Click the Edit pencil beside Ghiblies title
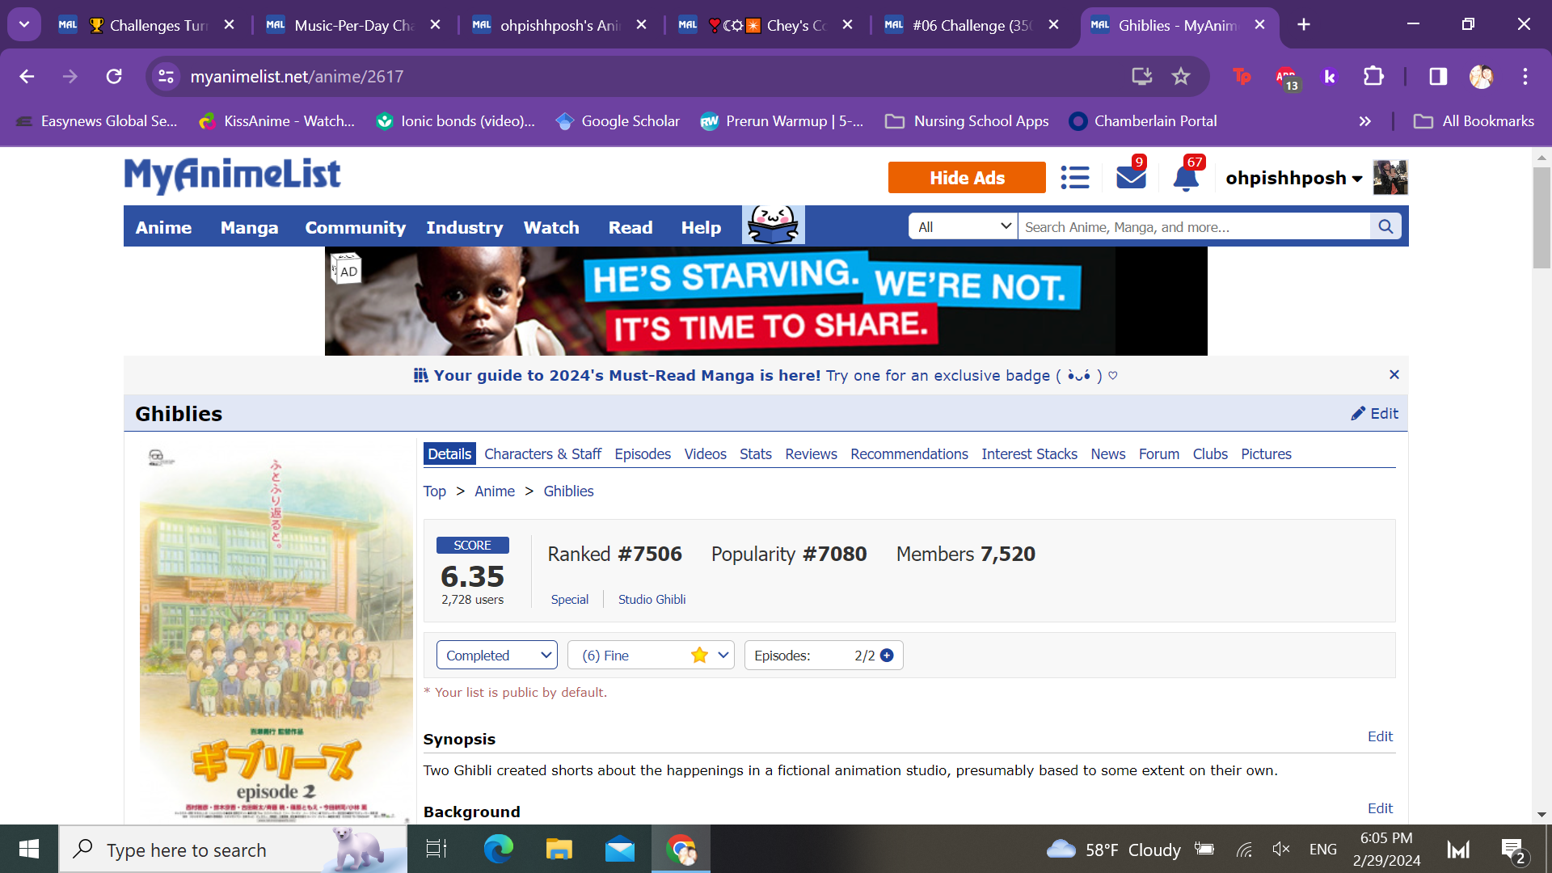 (1374, 413)
